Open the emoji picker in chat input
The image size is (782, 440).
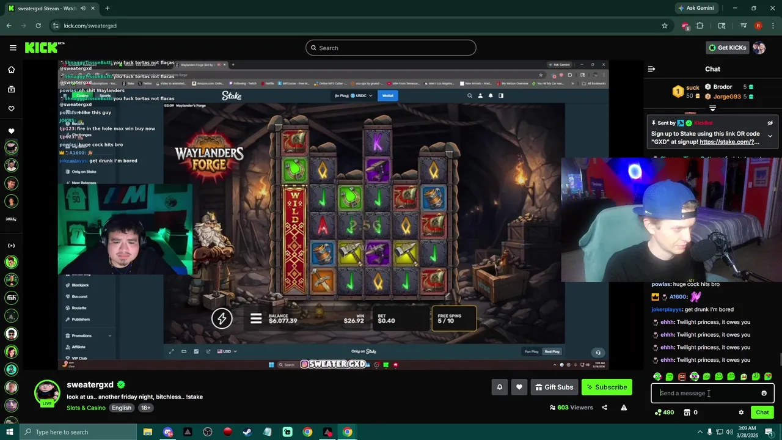pos(764,394)
